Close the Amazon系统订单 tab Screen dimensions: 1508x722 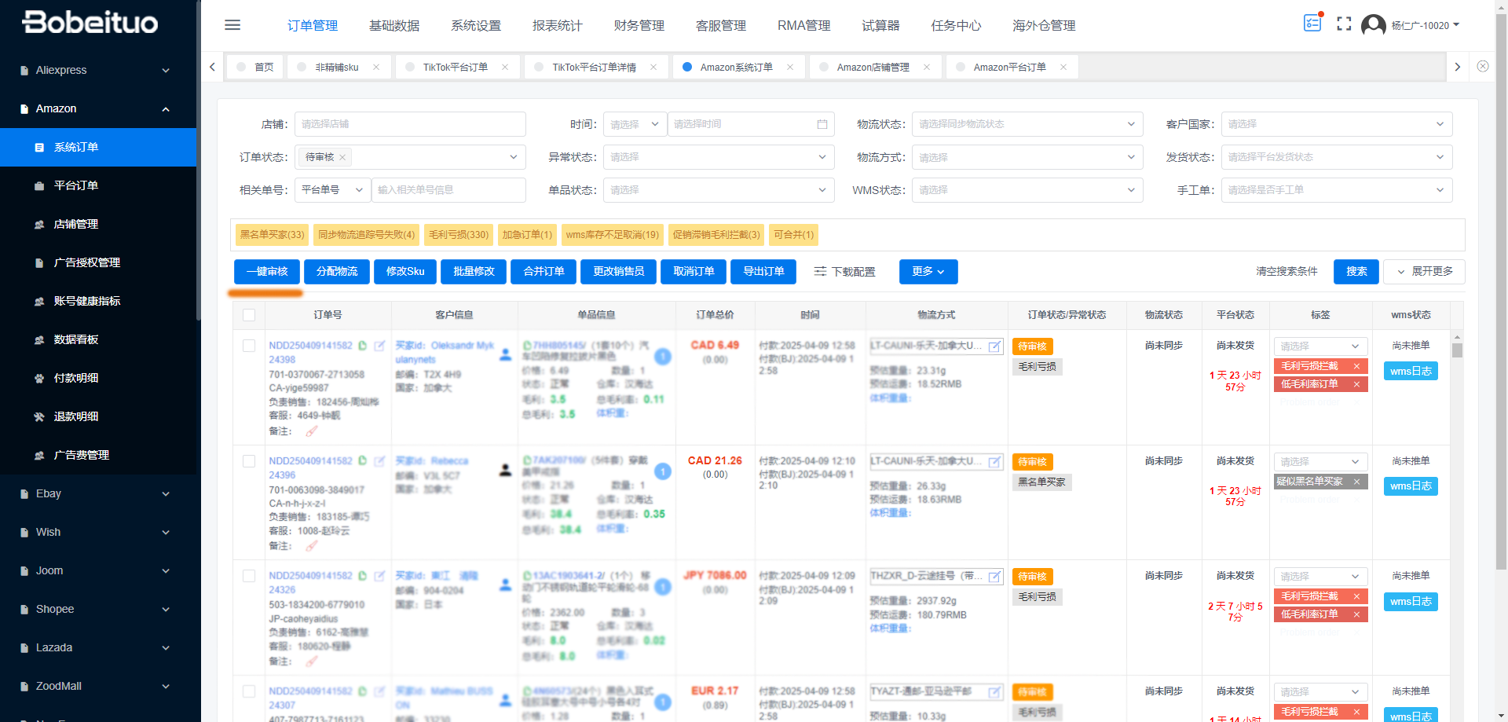pyautogui.click(x=790, y=68)
